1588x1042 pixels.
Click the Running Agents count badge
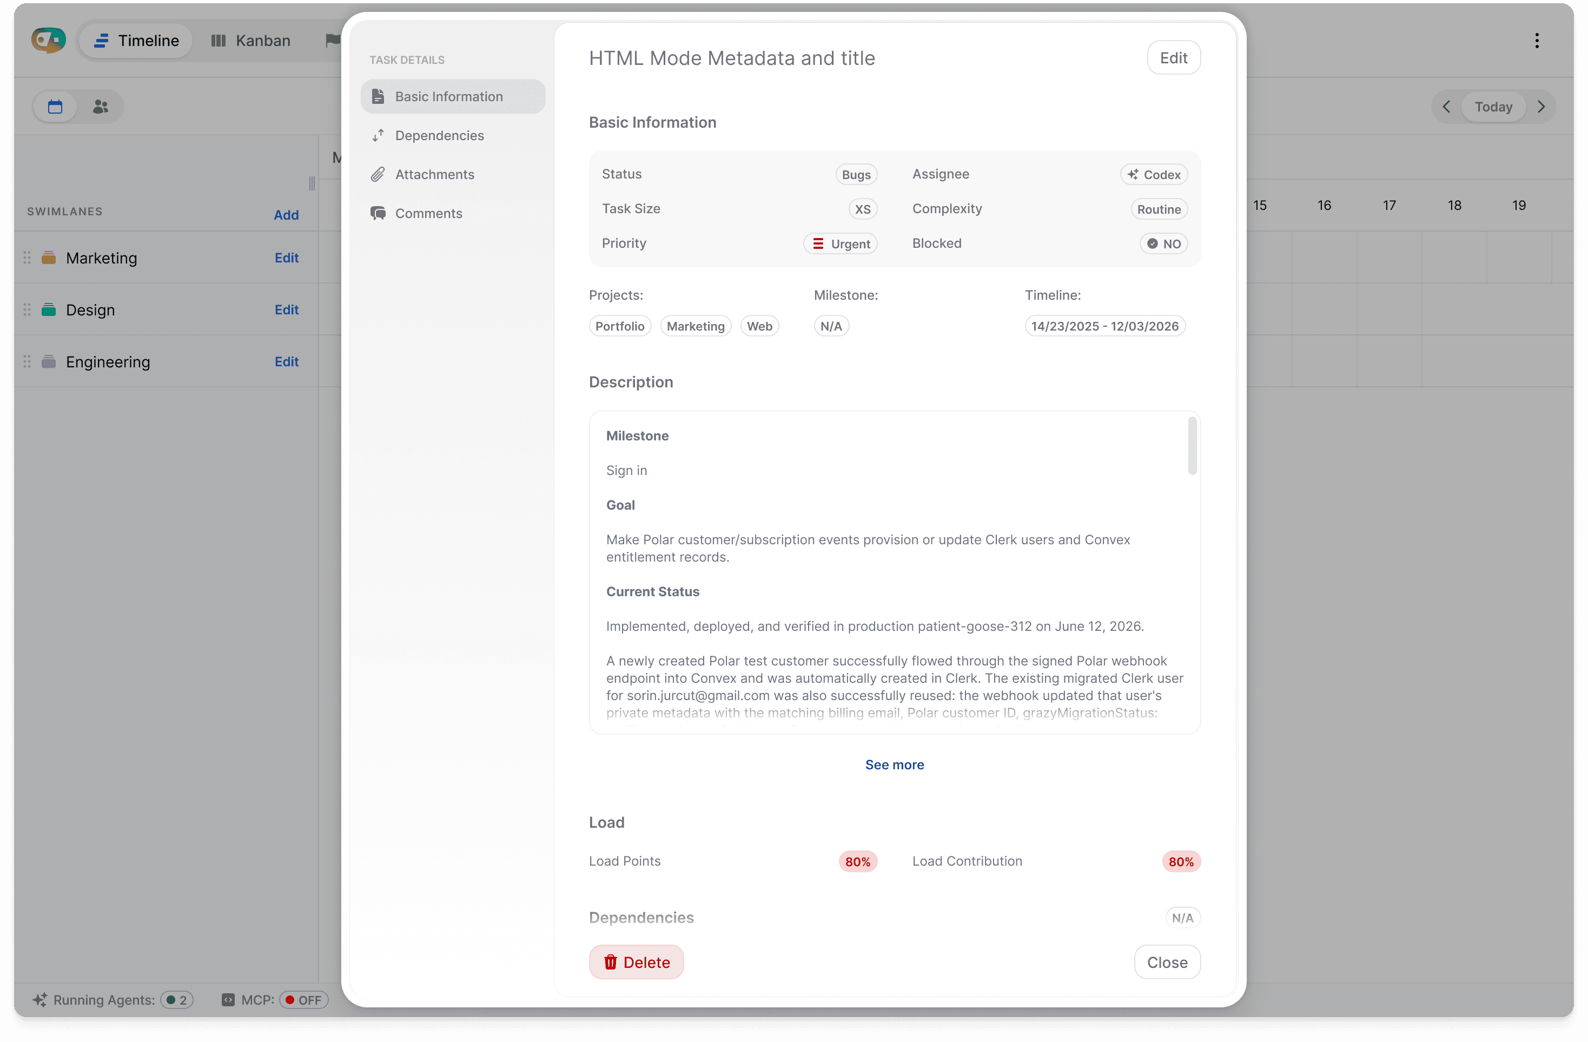pos(177,1000)
